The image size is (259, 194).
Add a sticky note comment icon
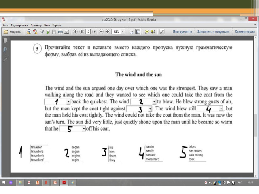click(146, 32)
